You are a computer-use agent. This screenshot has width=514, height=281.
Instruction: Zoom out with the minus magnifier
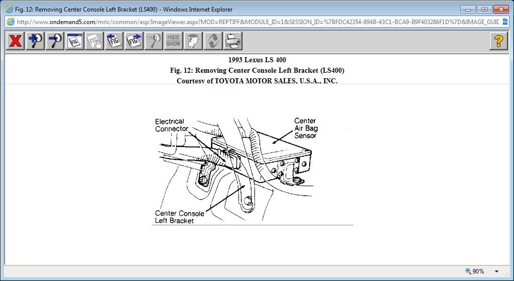pyautogui.click(x=55, y=41)
